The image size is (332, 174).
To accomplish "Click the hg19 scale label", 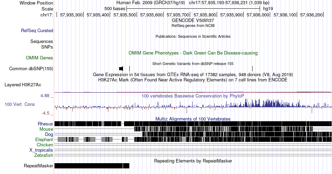I will click(x=268, y=9).
